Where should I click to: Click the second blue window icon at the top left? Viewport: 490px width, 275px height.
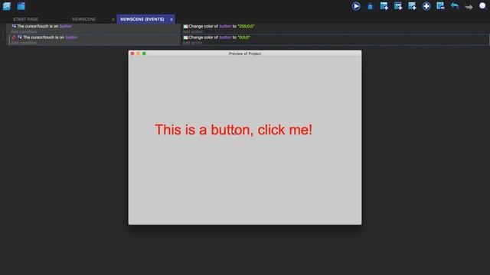(x=21, y=6)
